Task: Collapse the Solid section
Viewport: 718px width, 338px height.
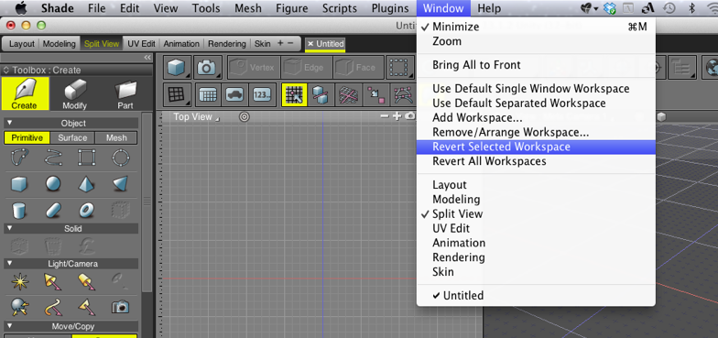Action: 9,228
